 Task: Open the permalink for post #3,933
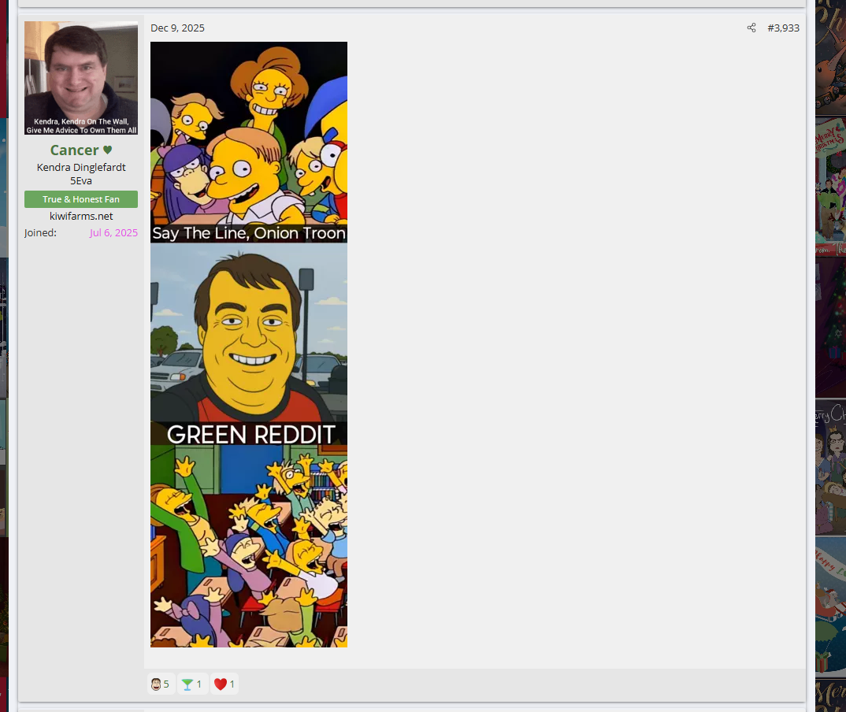click(783, 28)
